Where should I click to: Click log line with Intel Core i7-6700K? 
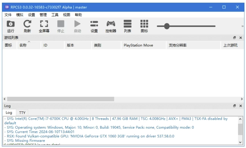tap(116, 121)
